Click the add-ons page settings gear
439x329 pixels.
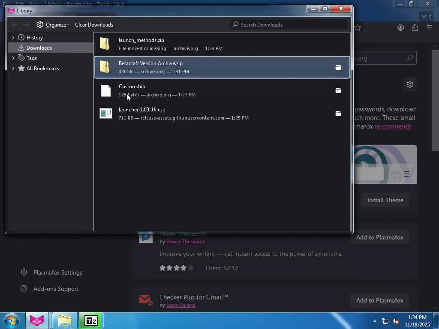click(x=410, y=84)
